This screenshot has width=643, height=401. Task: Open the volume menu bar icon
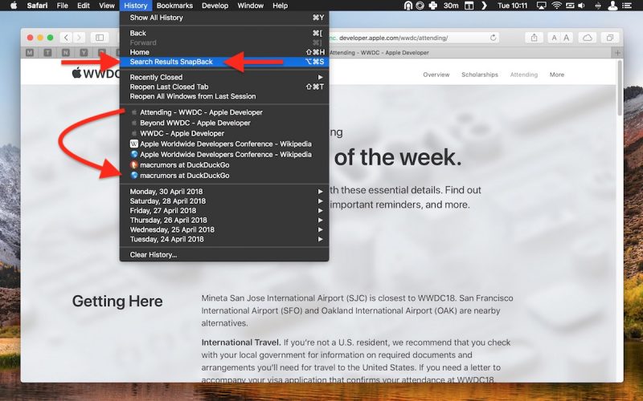[581, 6]
